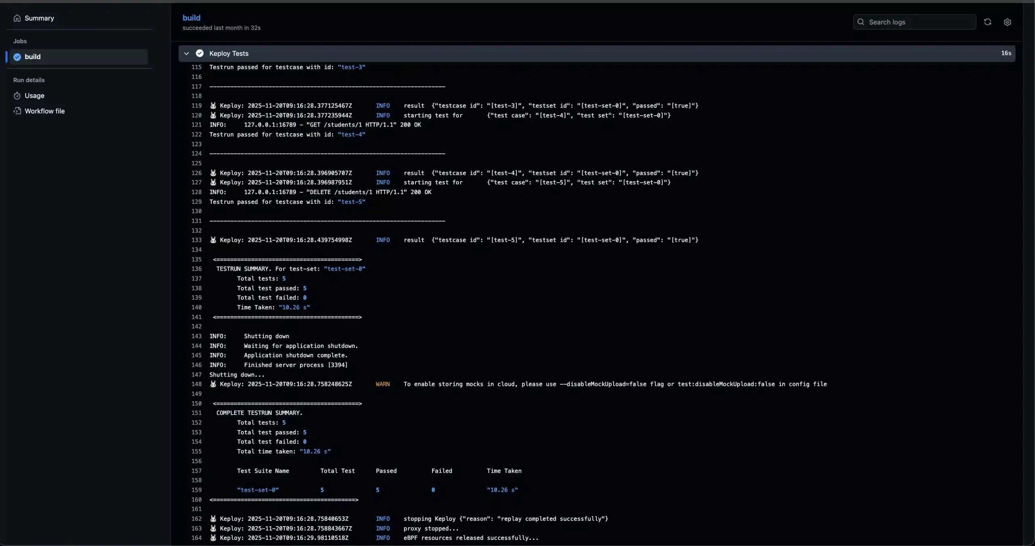1035x546 pixels.
Task: Click the code-file icon beside Workflow file
Action: coord(17,111)
